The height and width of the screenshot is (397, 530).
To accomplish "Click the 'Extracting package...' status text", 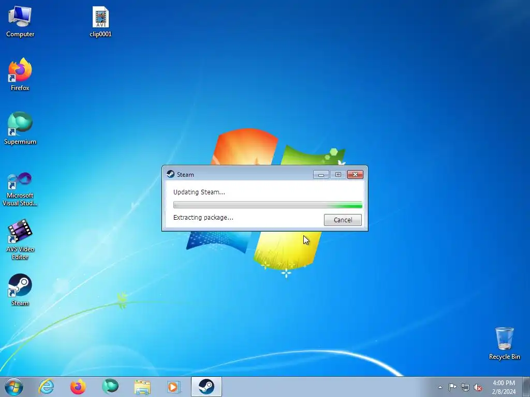I will pos(203,218).
